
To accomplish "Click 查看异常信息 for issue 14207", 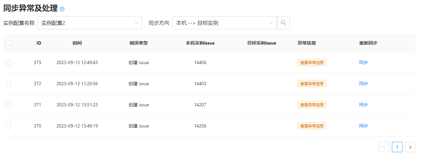I will click(x=312, y=105).
